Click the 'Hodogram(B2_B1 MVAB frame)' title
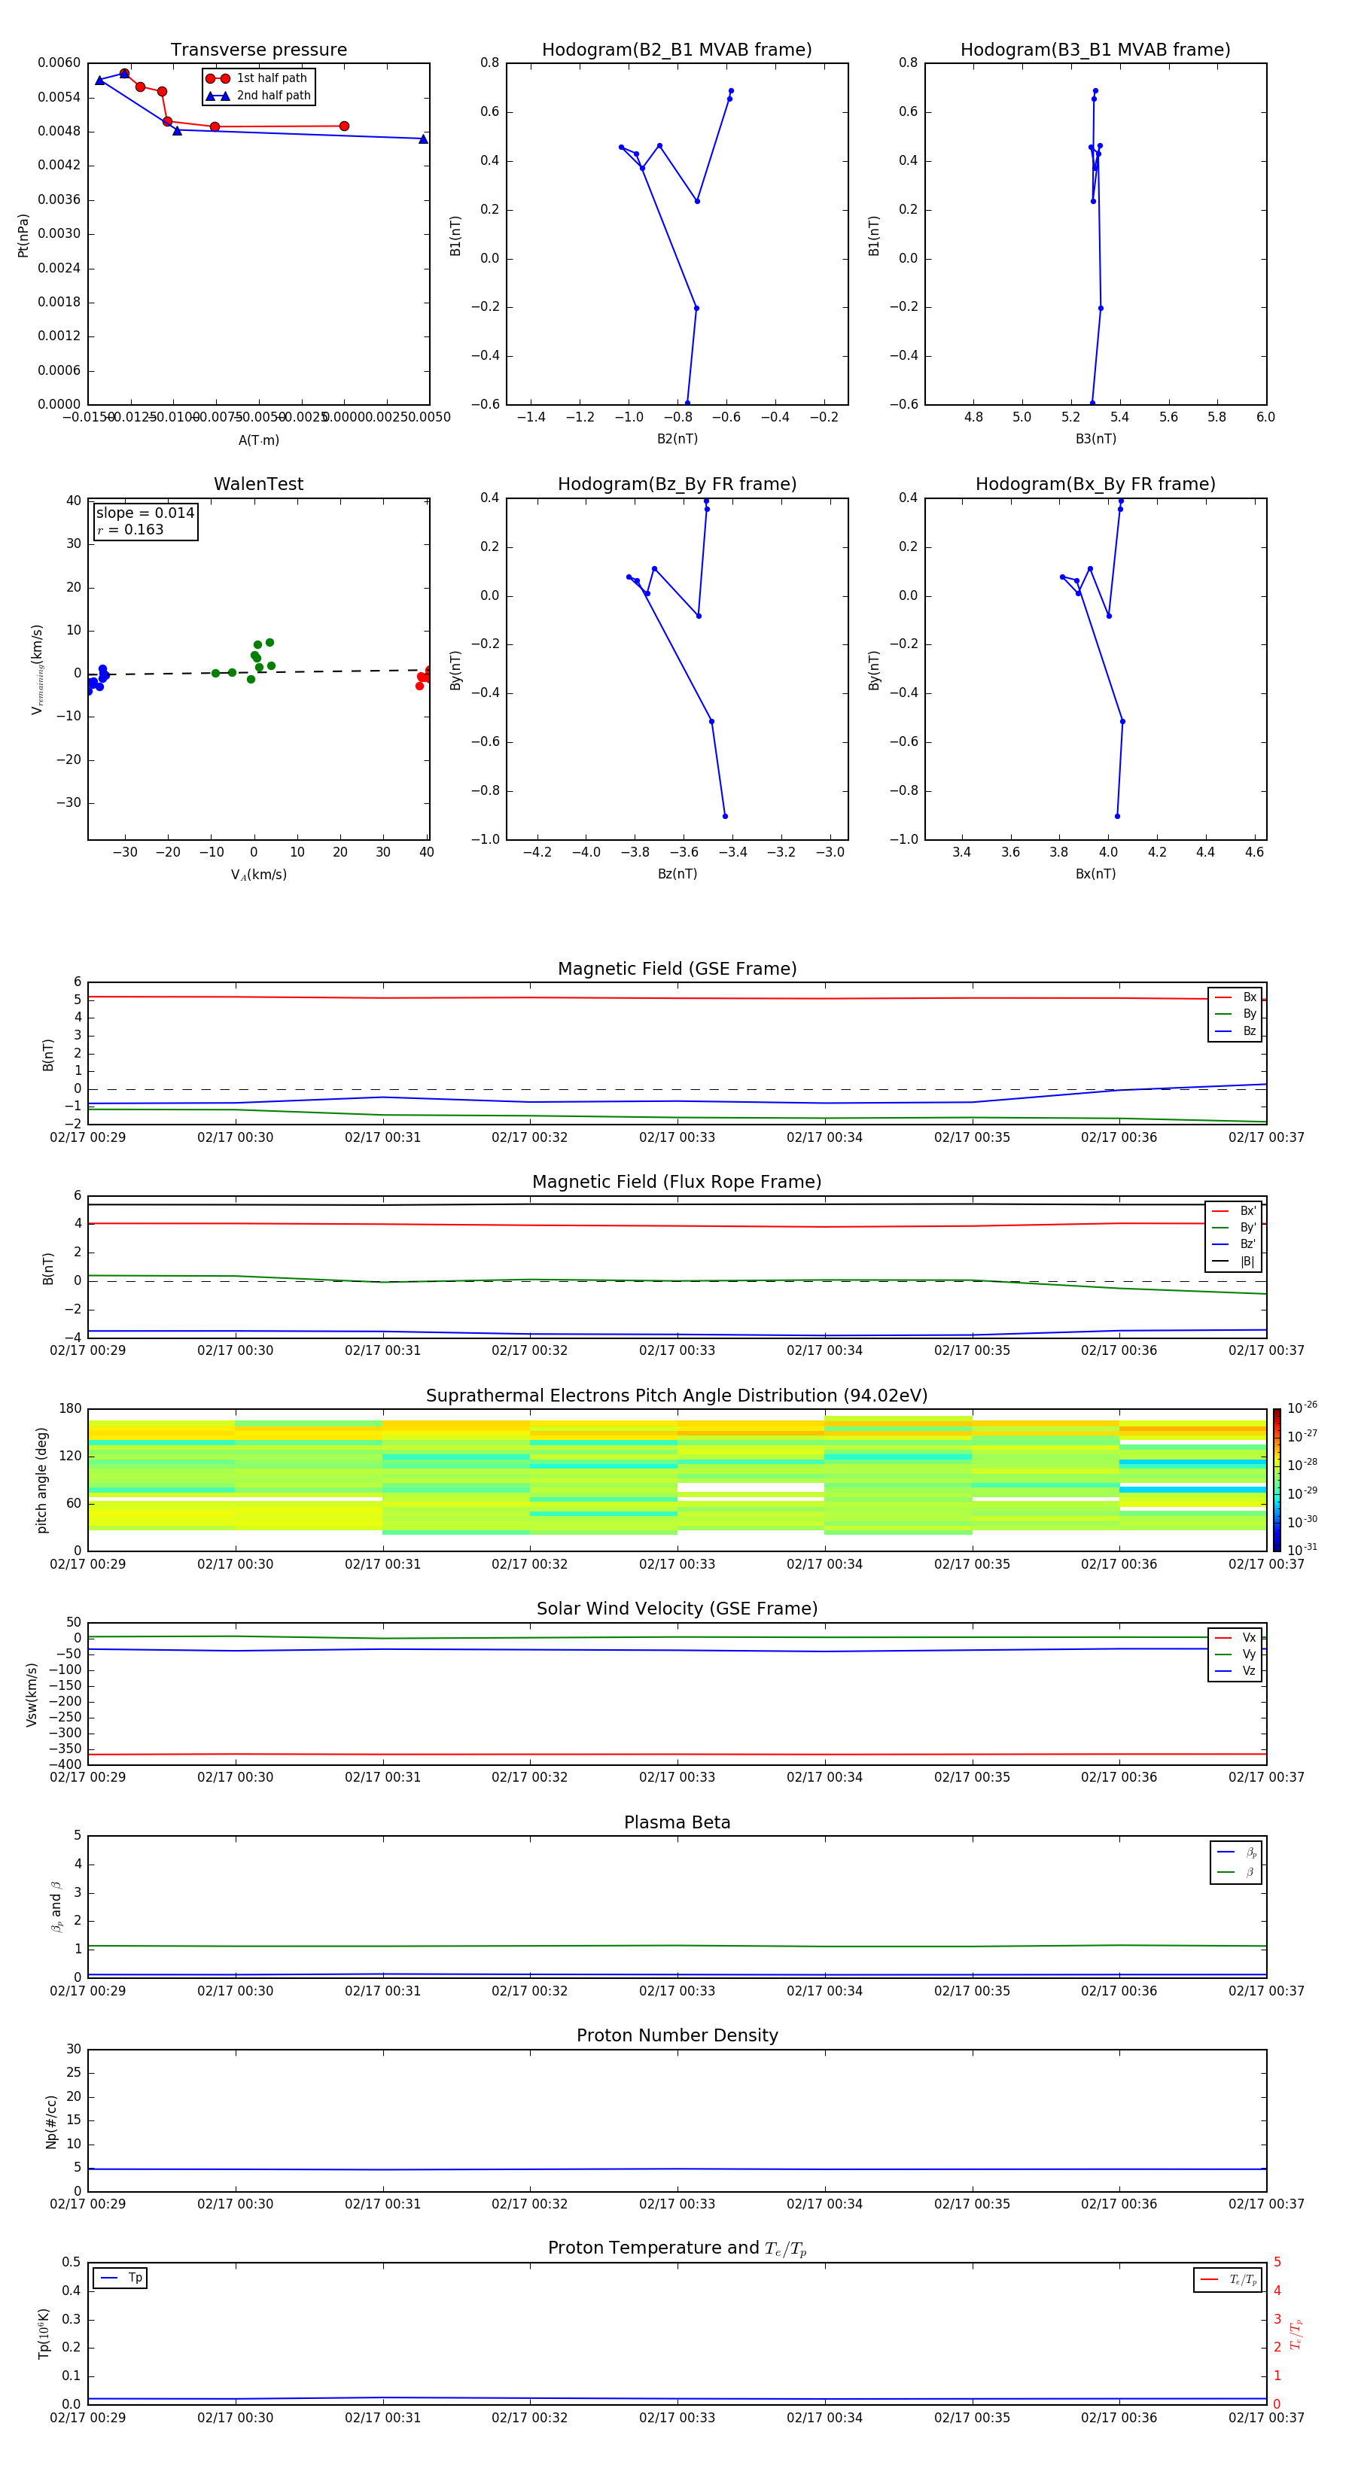 677,50
